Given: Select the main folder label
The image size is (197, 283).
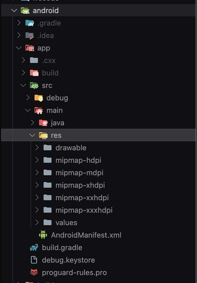Looking at the screenshot, I should pos(55,110).
